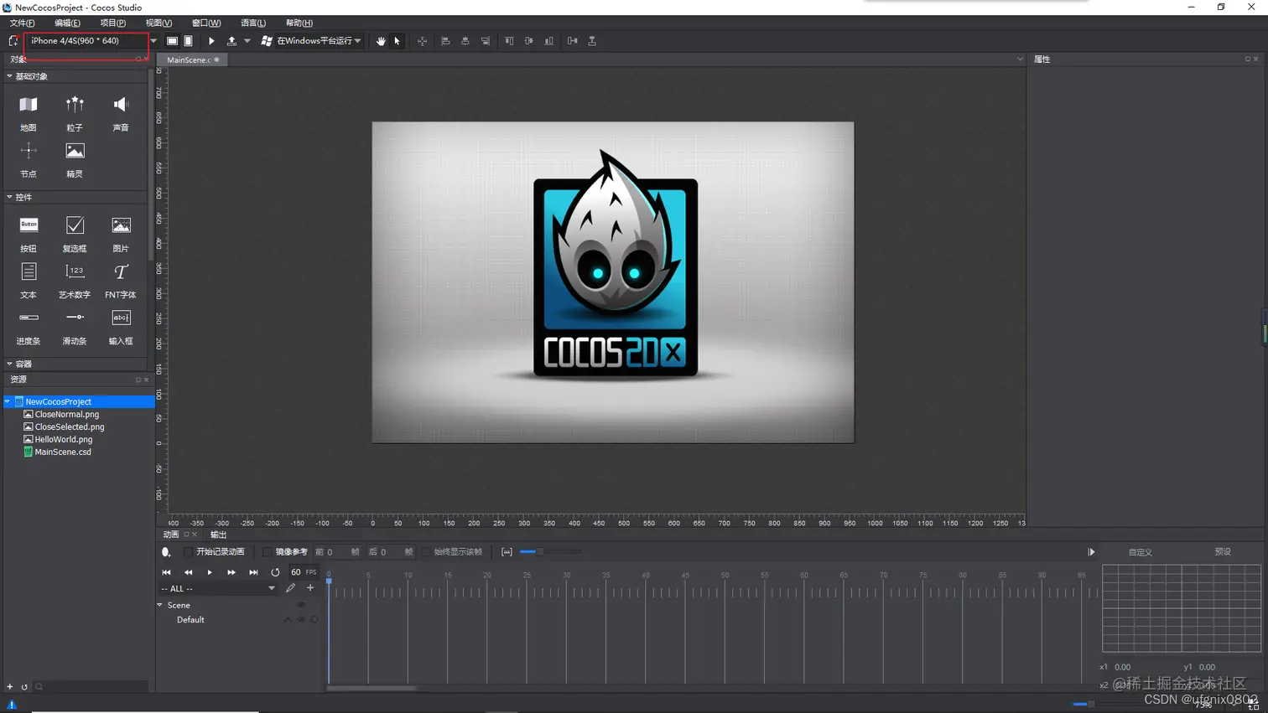Select the 地图 (Map) object icon
This screenshot has width=1268, height=713.
click(29, 105)
